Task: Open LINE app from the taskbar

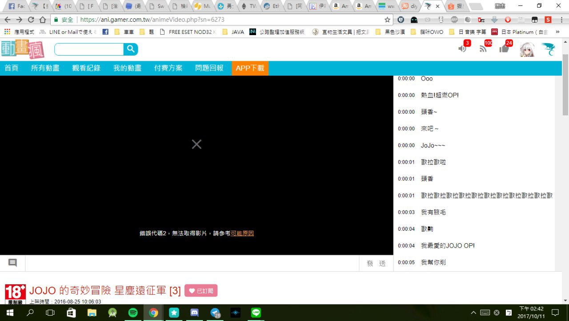Action: (256, 313)
